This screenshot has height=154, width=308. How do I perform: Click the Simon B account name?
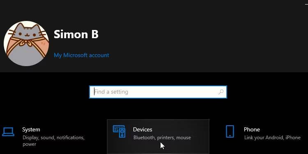pos(76,34)
